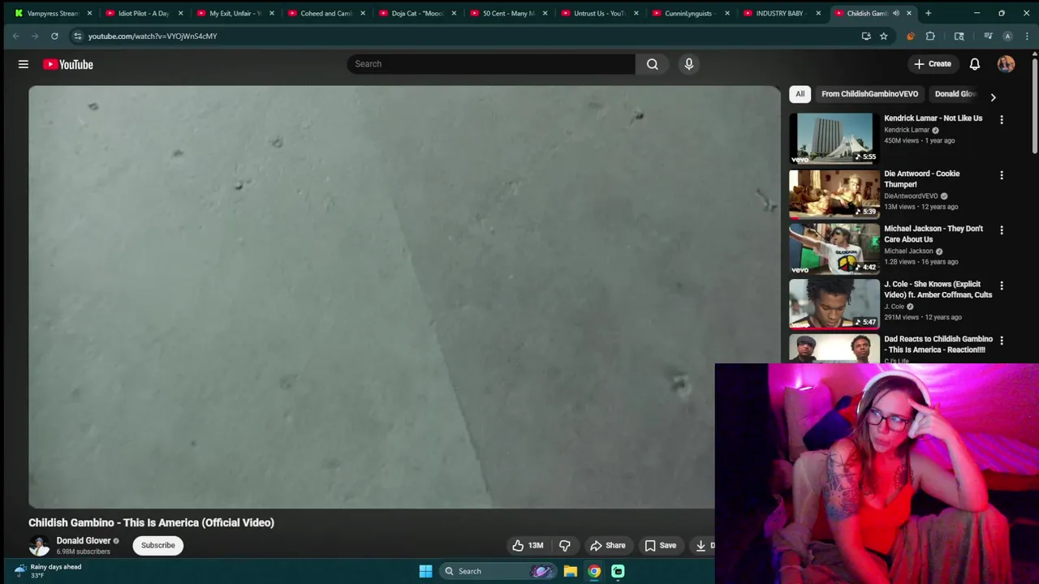Click the YouTube search magnifier button
Image resolution: width=1039 pixels, height=584 pixels.
coord(653,64)
